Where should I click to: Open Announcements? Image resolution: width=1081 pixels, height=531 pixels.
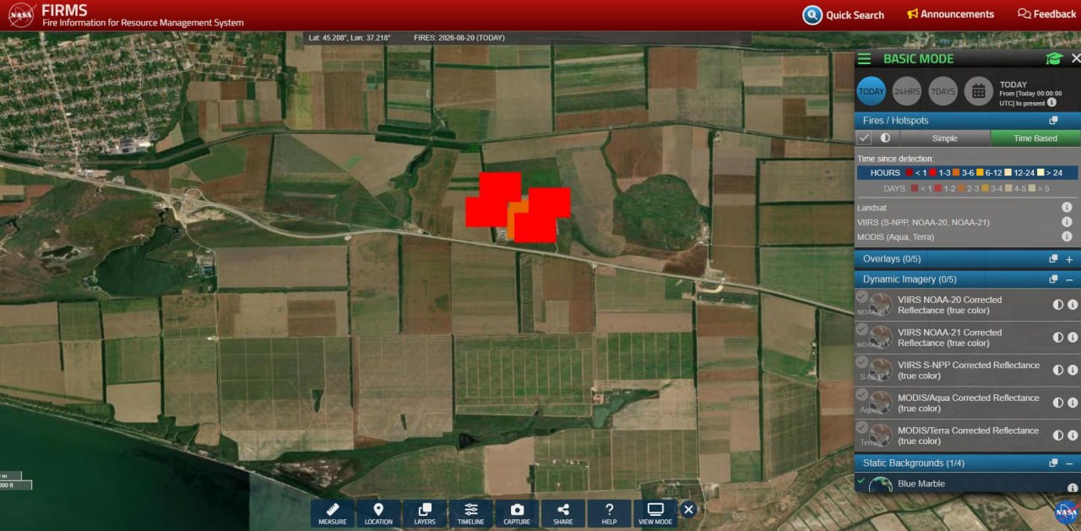pos(950,14)
